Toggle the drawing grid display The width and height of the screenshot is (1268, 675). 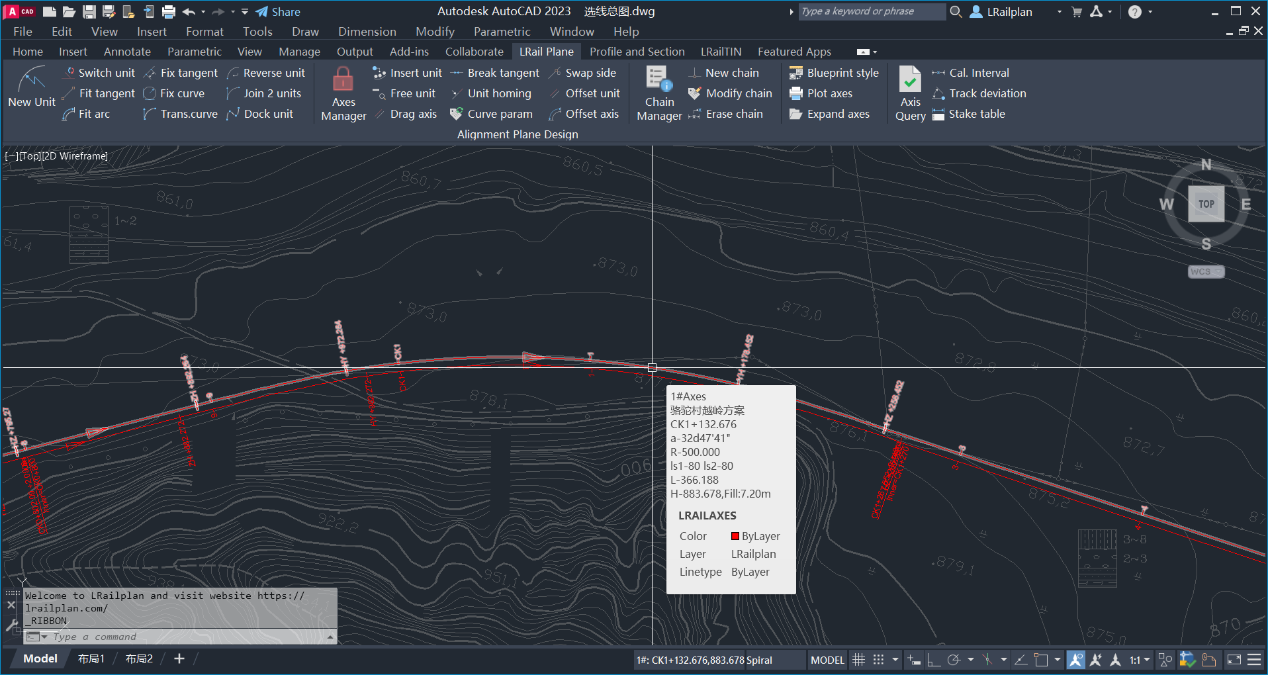coord(858,660)
